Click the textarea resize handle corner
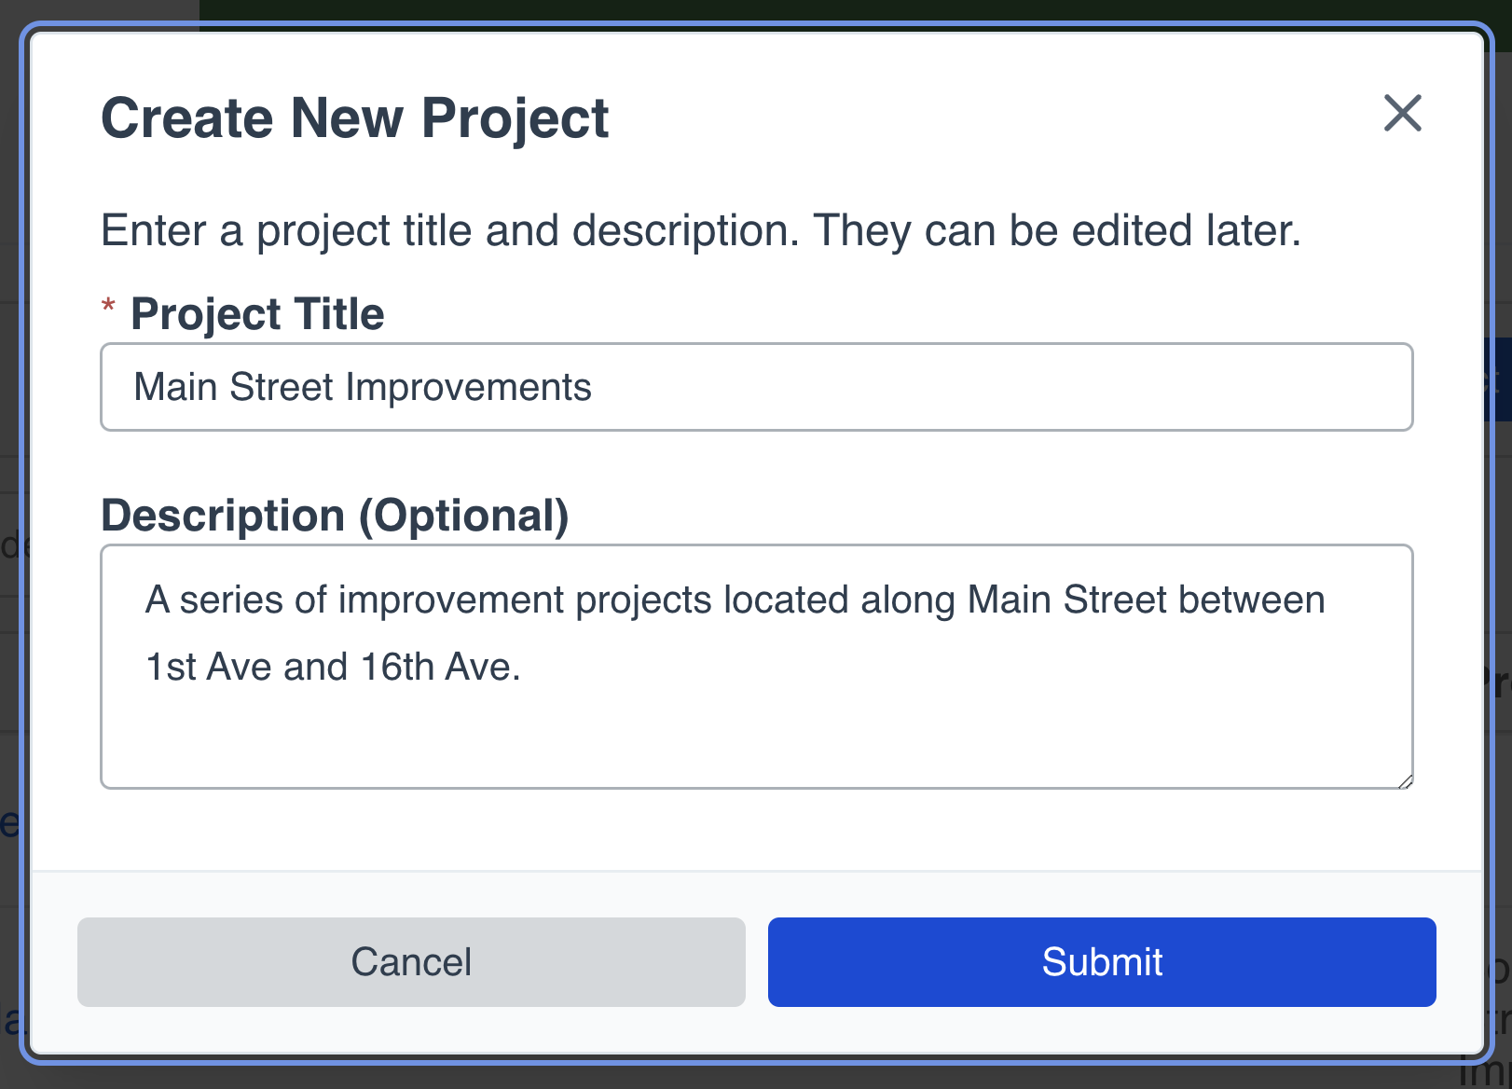1512x1089 pixels. click(1406, 781)
